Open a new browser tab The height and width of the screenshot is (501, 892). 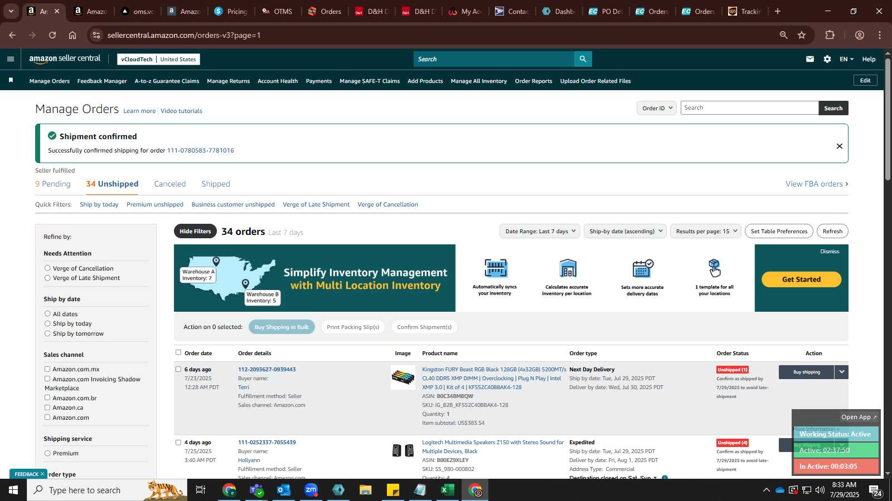[x=777, y=11]
